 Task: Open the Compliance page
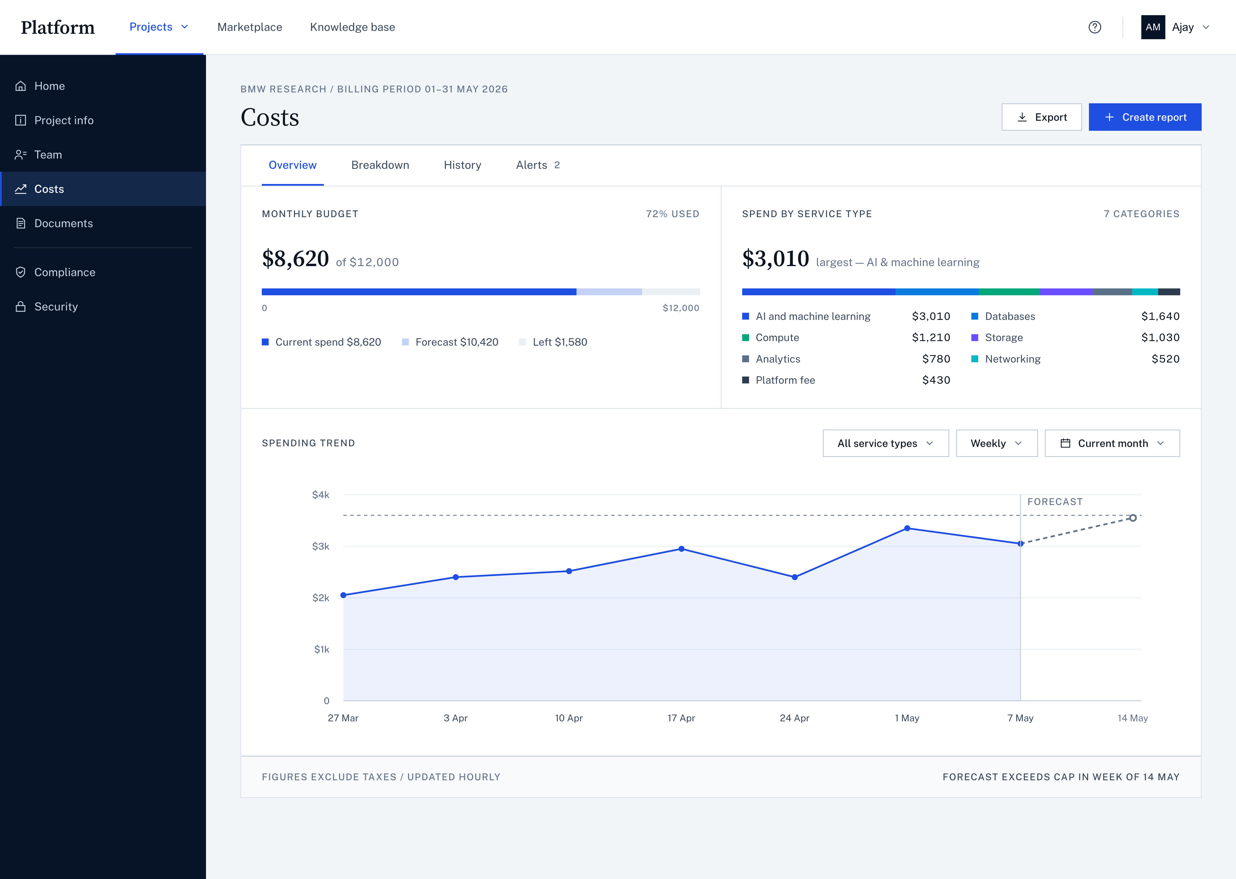[x=103, y=272]
